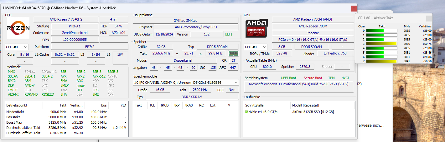Image resolution: width=445 pixels, height=142 pixels.
Task: Click the Einheitlich: 768 shader field
Action: (x=335, y=54)
